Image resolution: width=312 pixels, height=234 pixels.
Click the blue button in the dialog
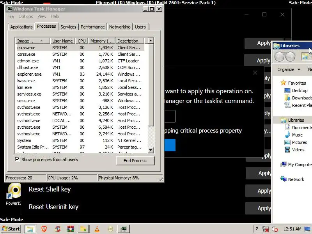(x=170, y=145)
